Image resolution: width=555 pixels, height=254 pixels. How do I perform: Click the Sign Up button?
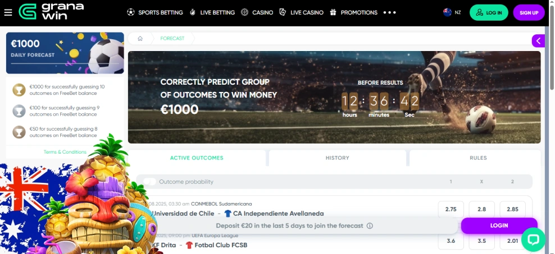coord(529,13)
